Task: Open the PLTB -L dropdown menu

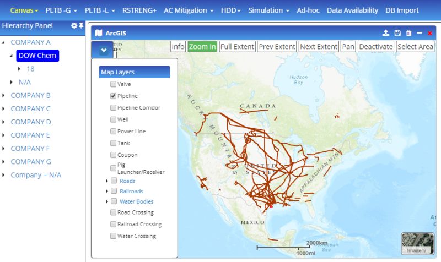Action: click(x=100, y=10)
